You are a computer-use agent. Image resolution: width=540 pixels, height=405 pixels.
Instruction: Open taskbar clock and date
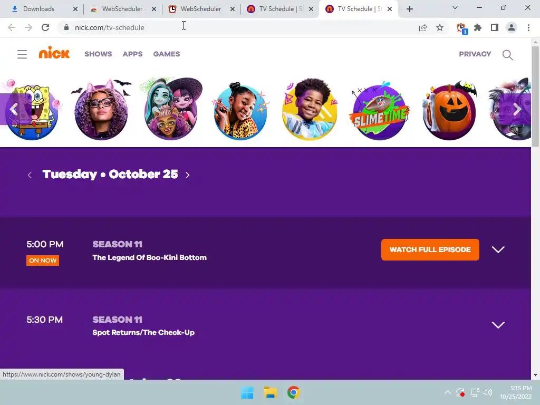pos(516,392)
